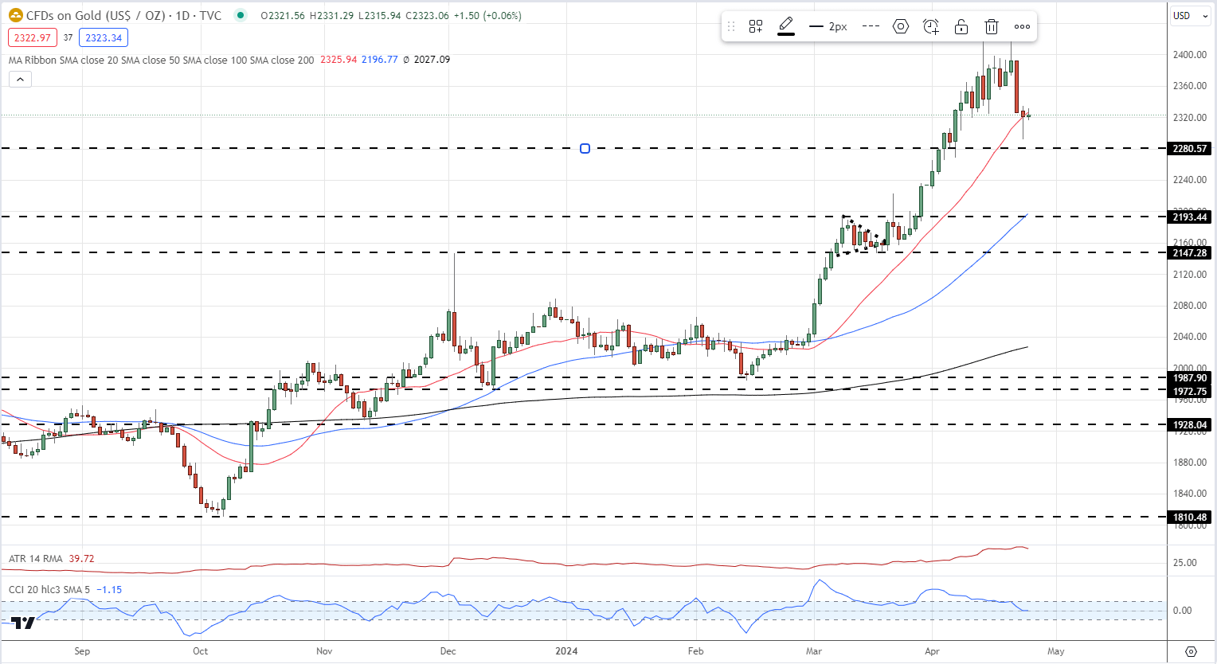Click the blue 2323.34 buy price button
Screen dimensions: 1217x664
(x=104, y=37)
